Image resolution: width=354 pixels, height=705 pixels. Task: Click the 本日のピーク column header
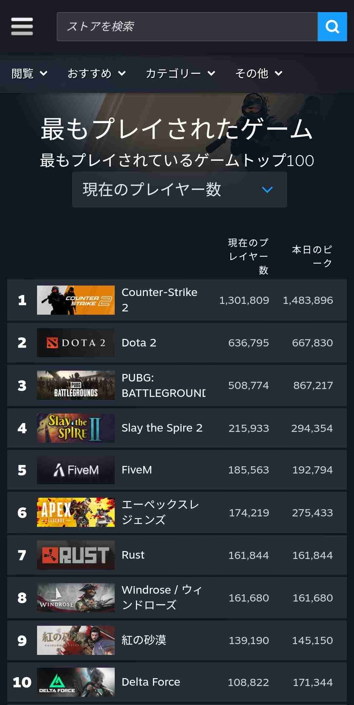(x=312, y=256)
